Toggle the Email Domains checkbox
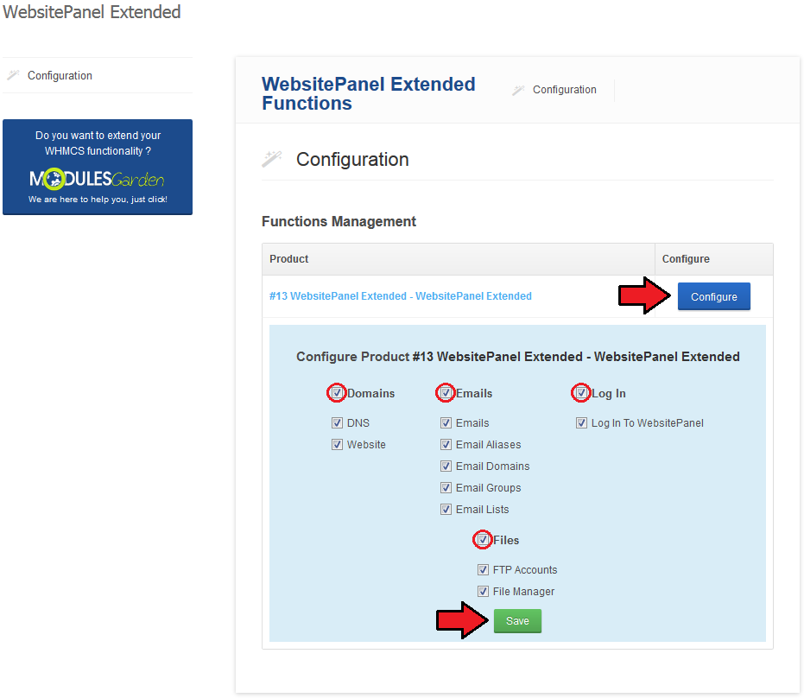 446,466
